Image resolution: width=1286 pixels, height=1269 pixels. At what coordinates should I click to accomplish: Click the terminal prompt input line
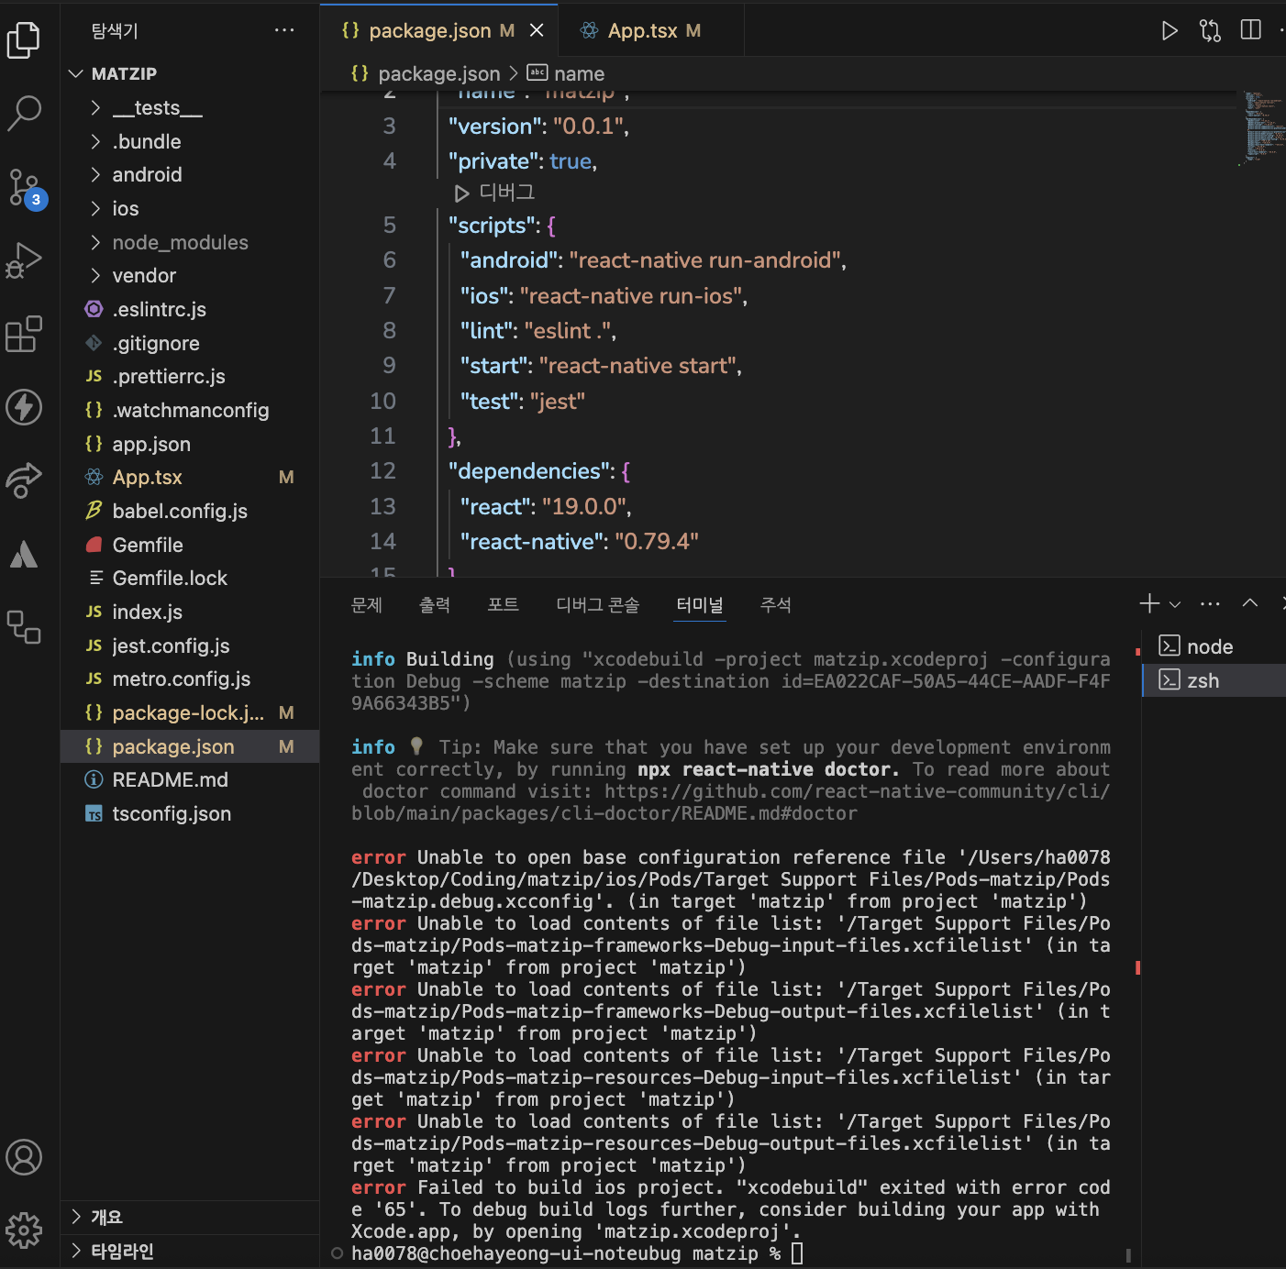730,1253
